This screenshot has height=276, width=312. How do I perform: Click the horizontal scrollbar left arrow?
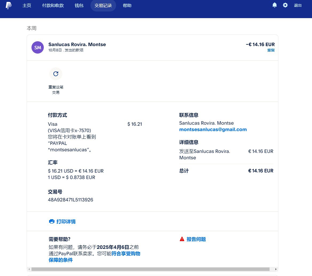tap(29, 269)
